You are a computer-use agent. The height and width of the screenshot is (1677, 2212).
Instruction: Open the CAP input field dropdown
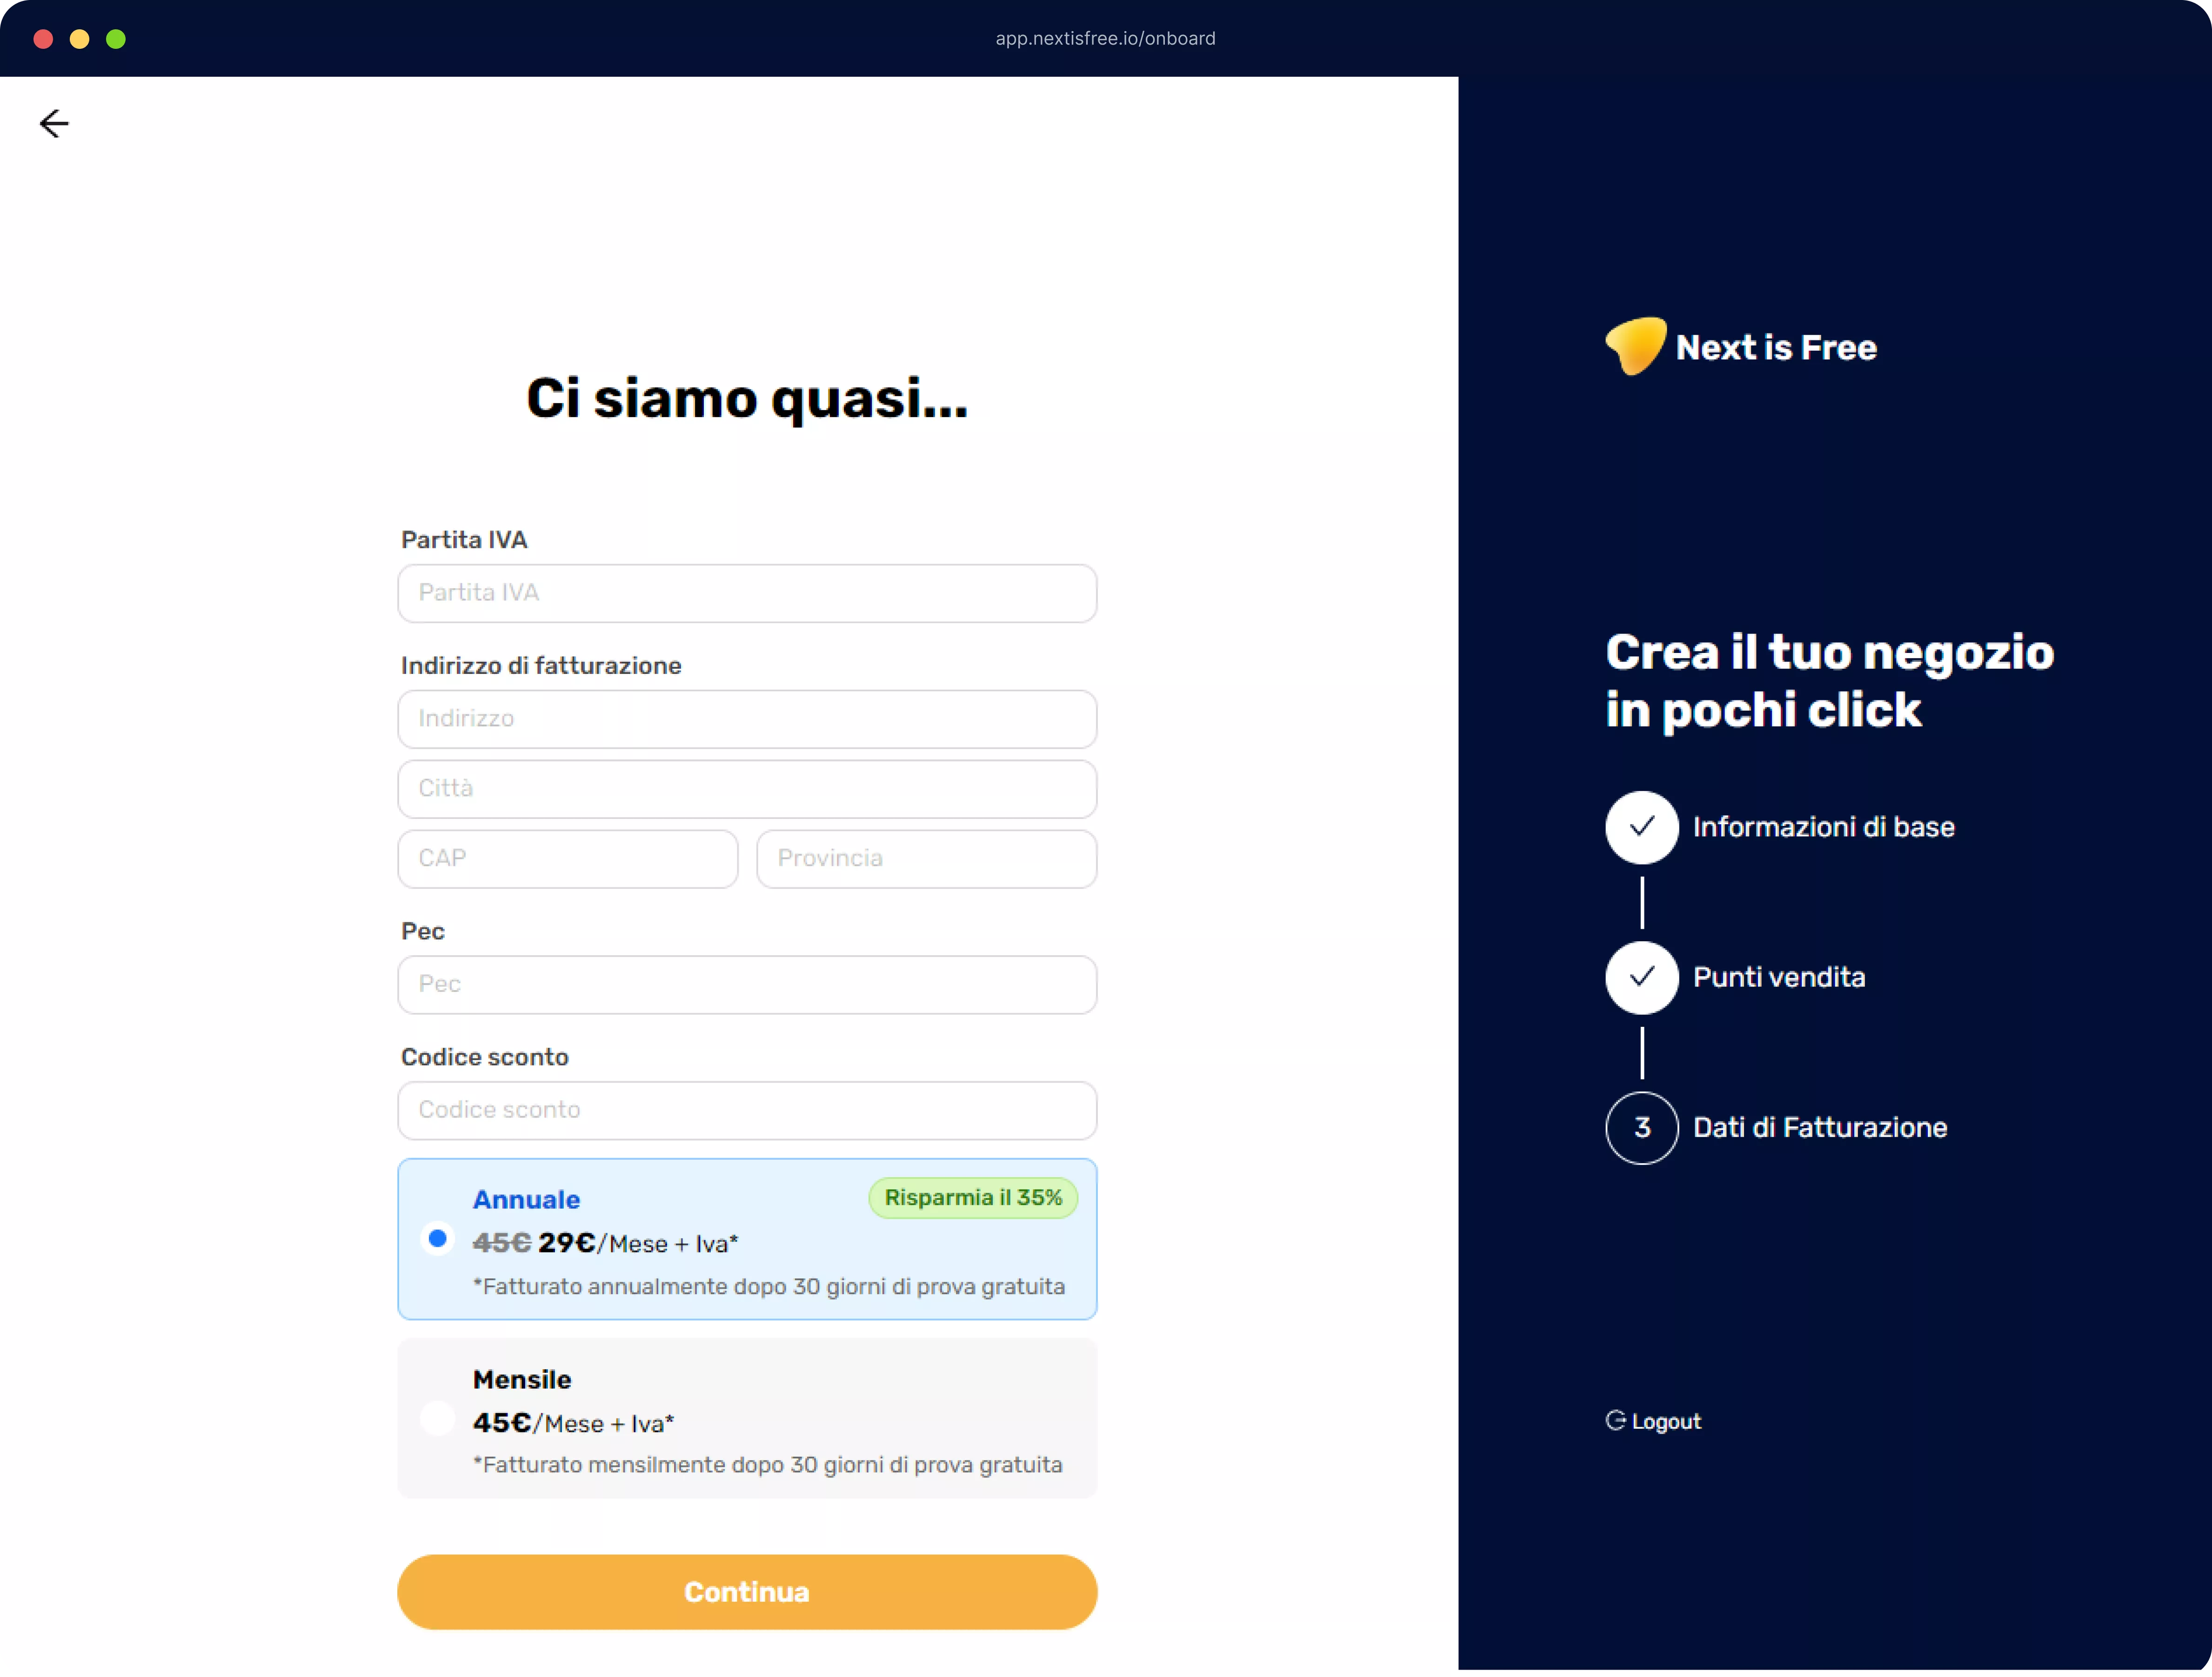click(x=565, y=858)
